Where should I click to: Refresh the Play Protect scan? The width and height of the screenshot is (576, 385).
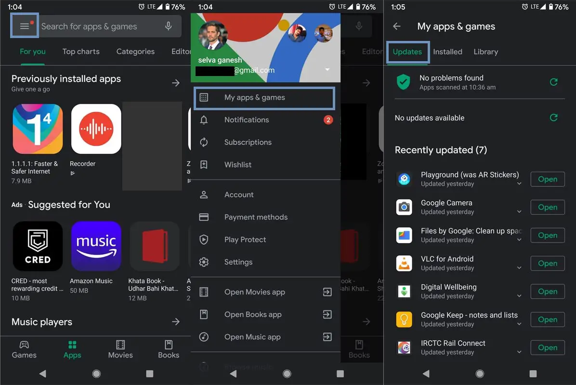(x=553, y=82)
